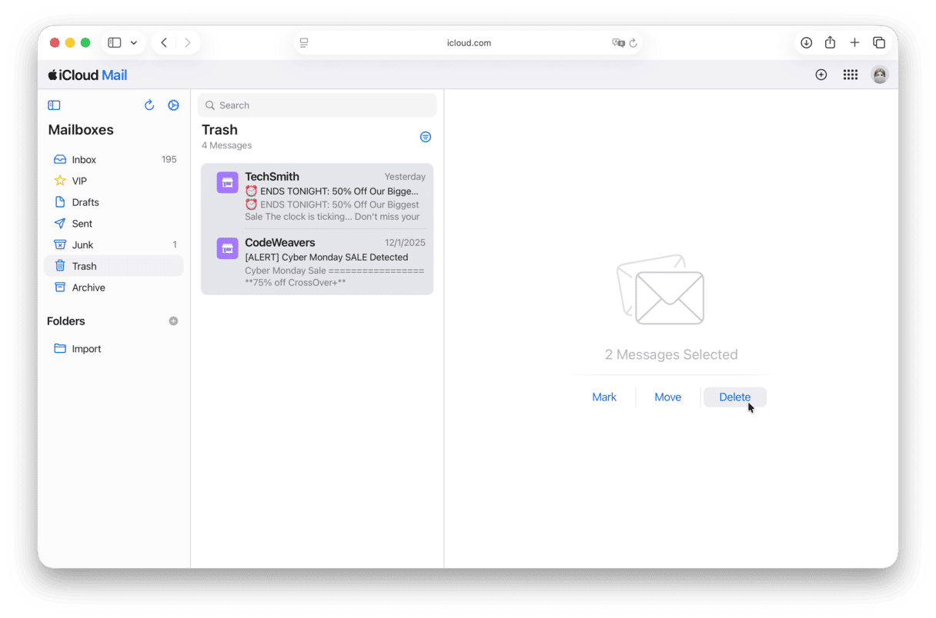The image size is (936, 618).
Task: Click the refresh mailboxes icon
Action: (x=149, y=105)
